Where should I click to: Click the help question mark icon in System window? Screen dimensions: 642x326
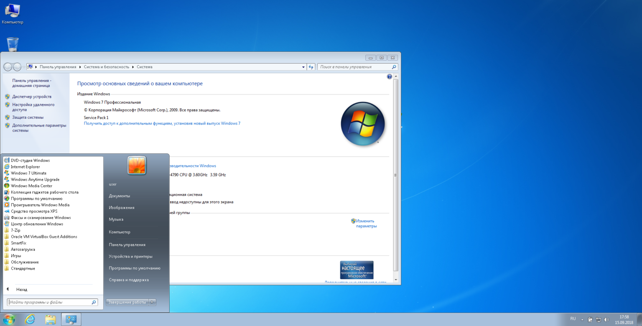tap(390, 77)
